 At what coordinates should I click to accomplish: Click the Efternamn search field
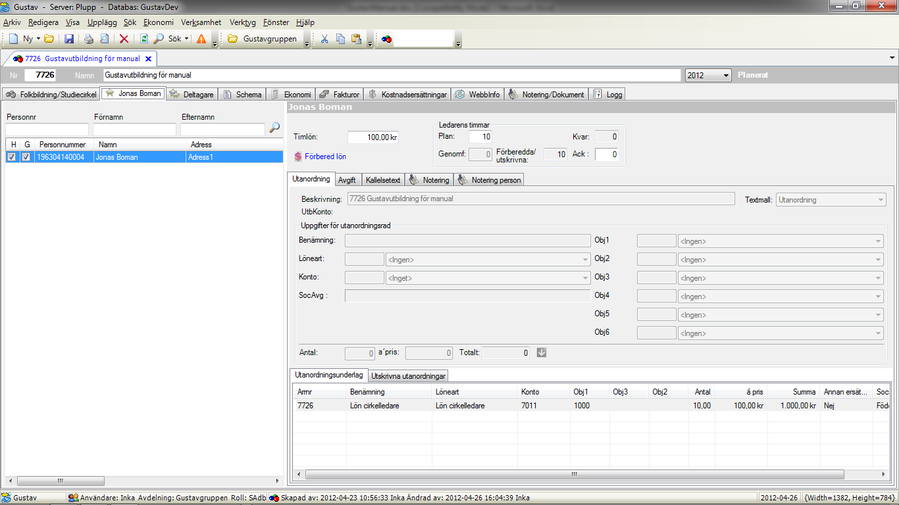(222, 130)
